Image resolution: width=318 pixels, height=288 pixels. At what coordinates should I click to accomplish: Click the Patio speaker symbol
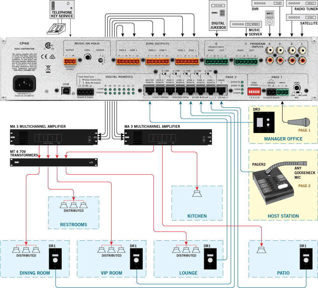261,250
